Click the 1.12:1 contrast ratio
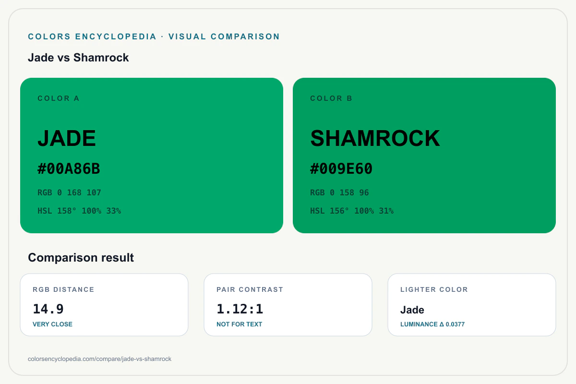 240,309
